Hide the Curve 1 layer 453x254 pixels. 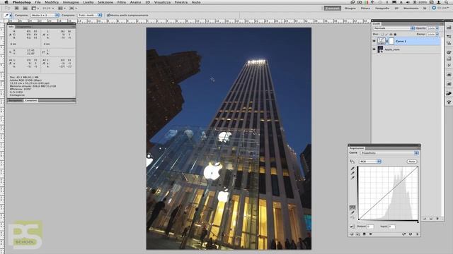374,41
